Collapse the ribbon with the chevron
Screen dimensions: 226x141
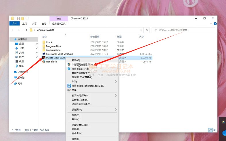point(211,24)
